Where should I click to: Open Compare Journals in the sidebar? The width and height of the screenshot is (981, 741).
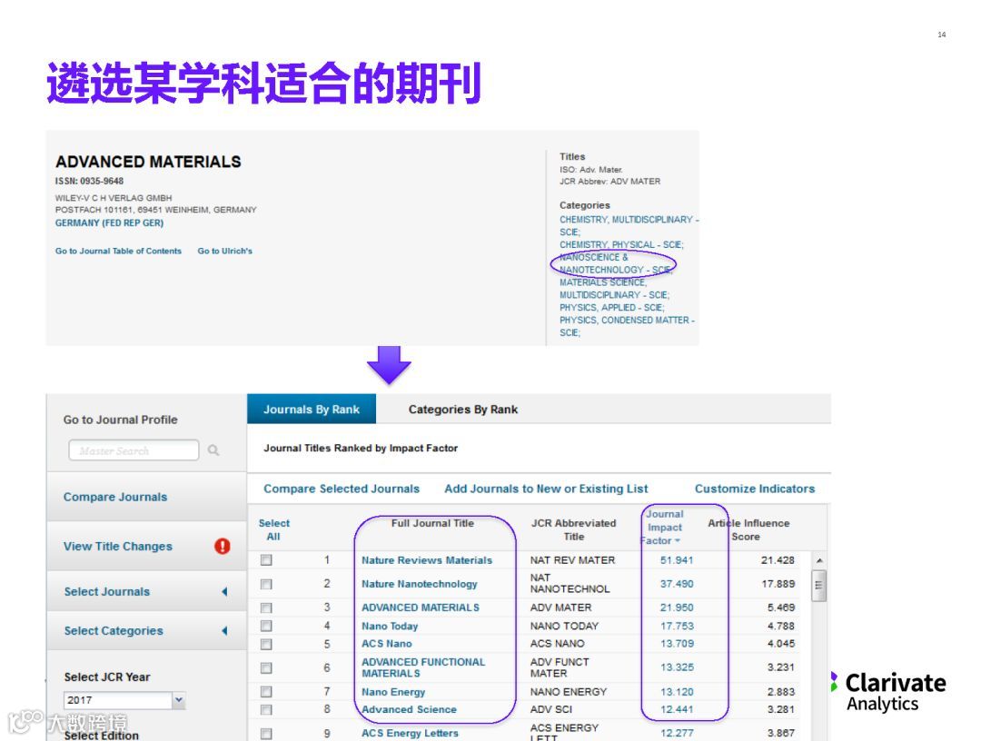pyautogui.click(x=115, y=497)
